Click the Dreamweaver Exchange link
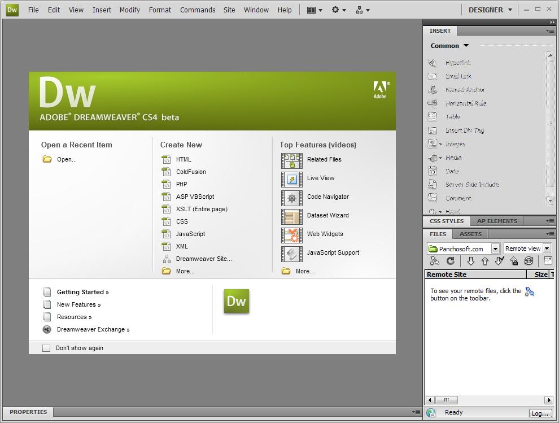 pyautogui.click(x=93, y=330)
